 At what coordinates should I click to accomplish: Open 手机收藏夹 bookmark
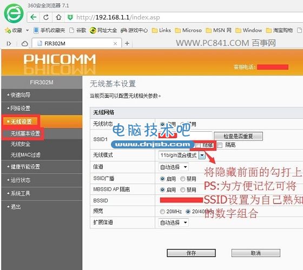coord(49,30)
